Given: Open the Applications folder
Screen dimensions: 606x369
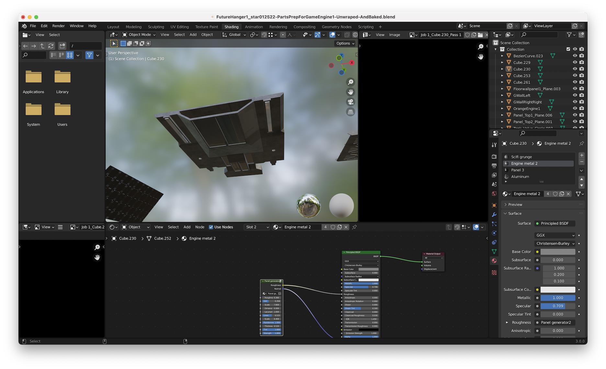Looking at the screenshot, I should [x=33, y=82].
